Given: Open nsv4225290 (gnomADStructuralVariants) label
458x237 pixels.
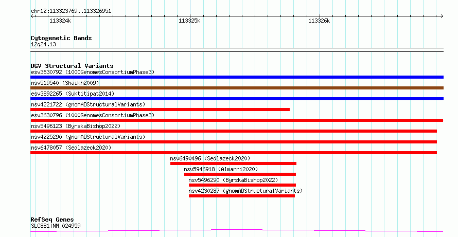Looking at the screenshot, I should coord(88,137).
